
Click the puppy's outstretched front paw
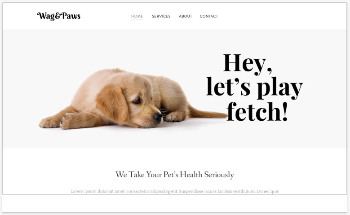tap(50, 123)
